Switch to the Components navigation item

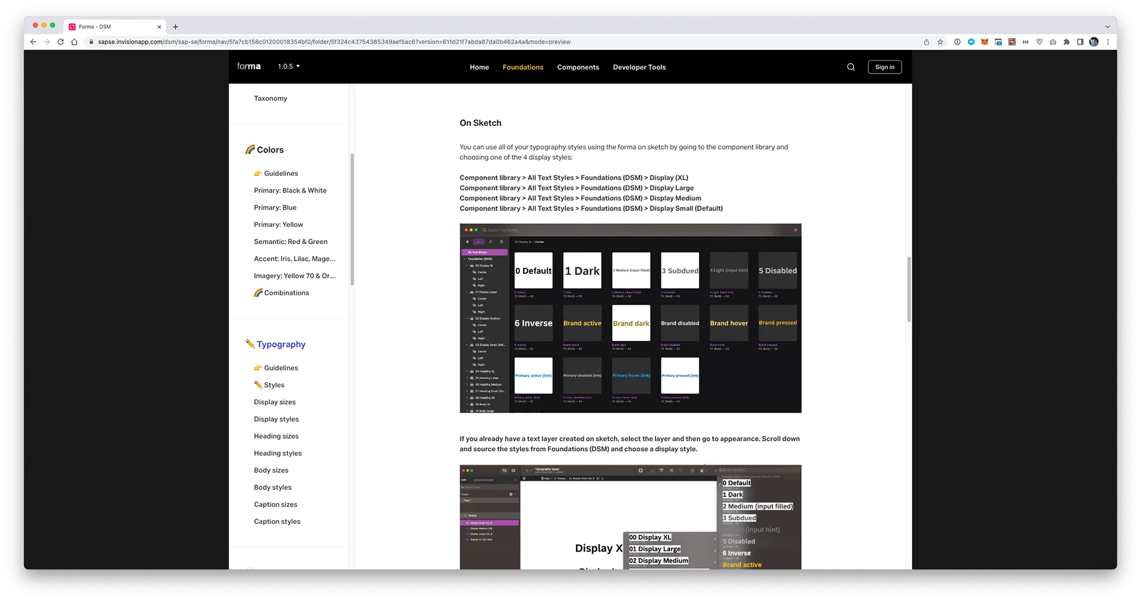(578, 67)
